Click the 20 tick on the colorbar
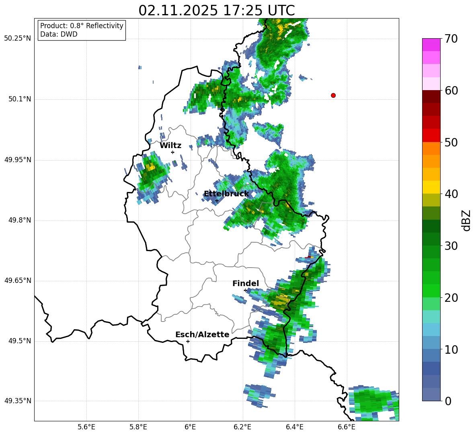The height and width of the screenshot is (435, 476). point(451,298)
